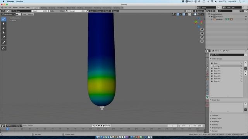This screenshot has width=248, height=139.
Task: Select rendered viewport shading icon
Action: pos(200,14)
